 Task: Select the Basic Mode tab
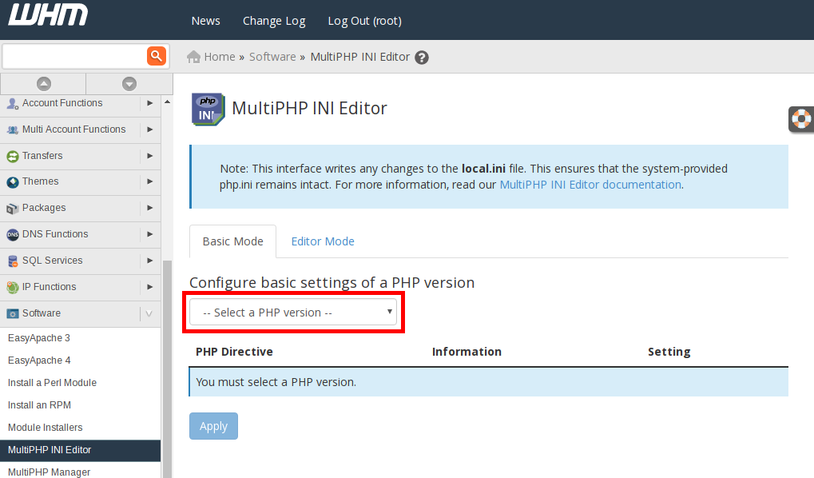(232, 241)
